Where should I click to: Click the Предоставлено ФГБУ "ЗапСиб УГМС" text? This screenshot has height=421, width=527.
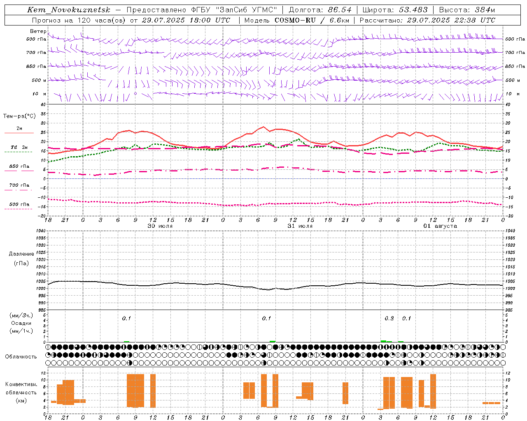click(202, 10)
